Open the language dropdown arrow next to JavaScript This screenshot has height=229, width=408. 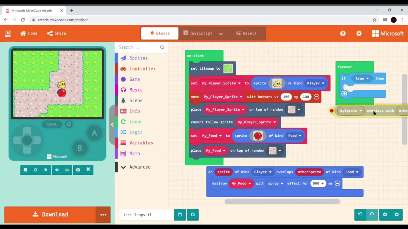pyautogui.click(x=221, y=33)
